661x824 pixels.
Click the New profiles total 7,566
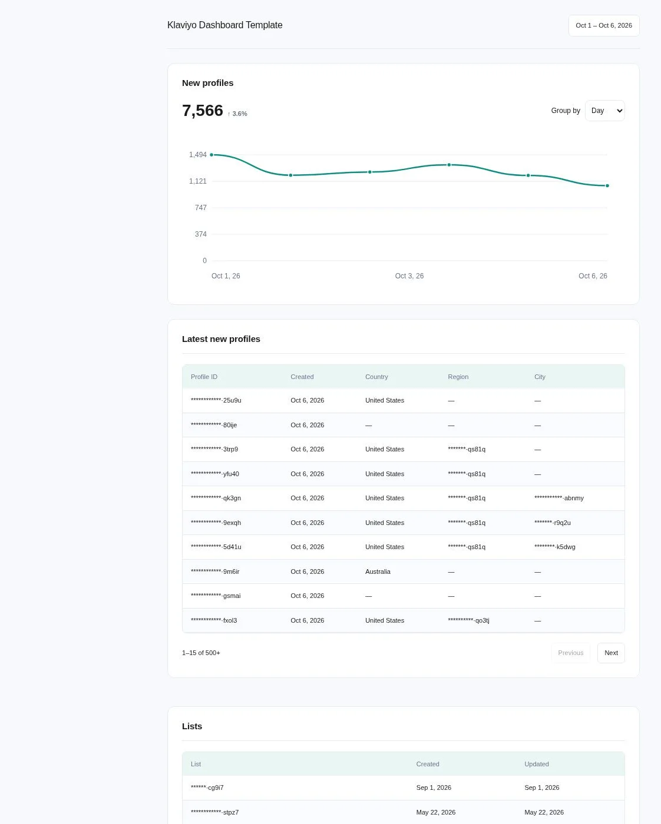[x=203, y=111]
